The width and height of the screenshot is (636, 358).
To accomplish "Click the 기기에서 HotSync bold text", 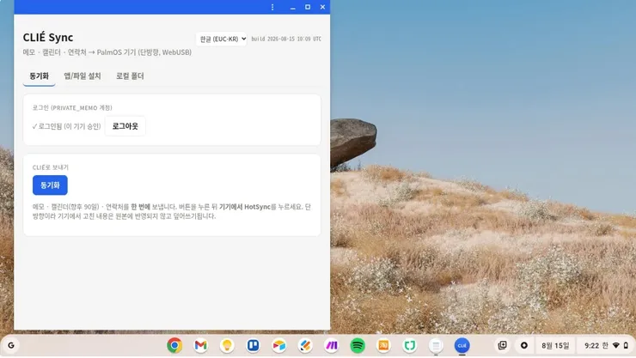I will point(245,207).
